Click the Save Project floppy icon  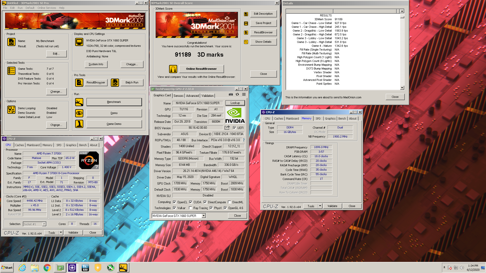246,23
